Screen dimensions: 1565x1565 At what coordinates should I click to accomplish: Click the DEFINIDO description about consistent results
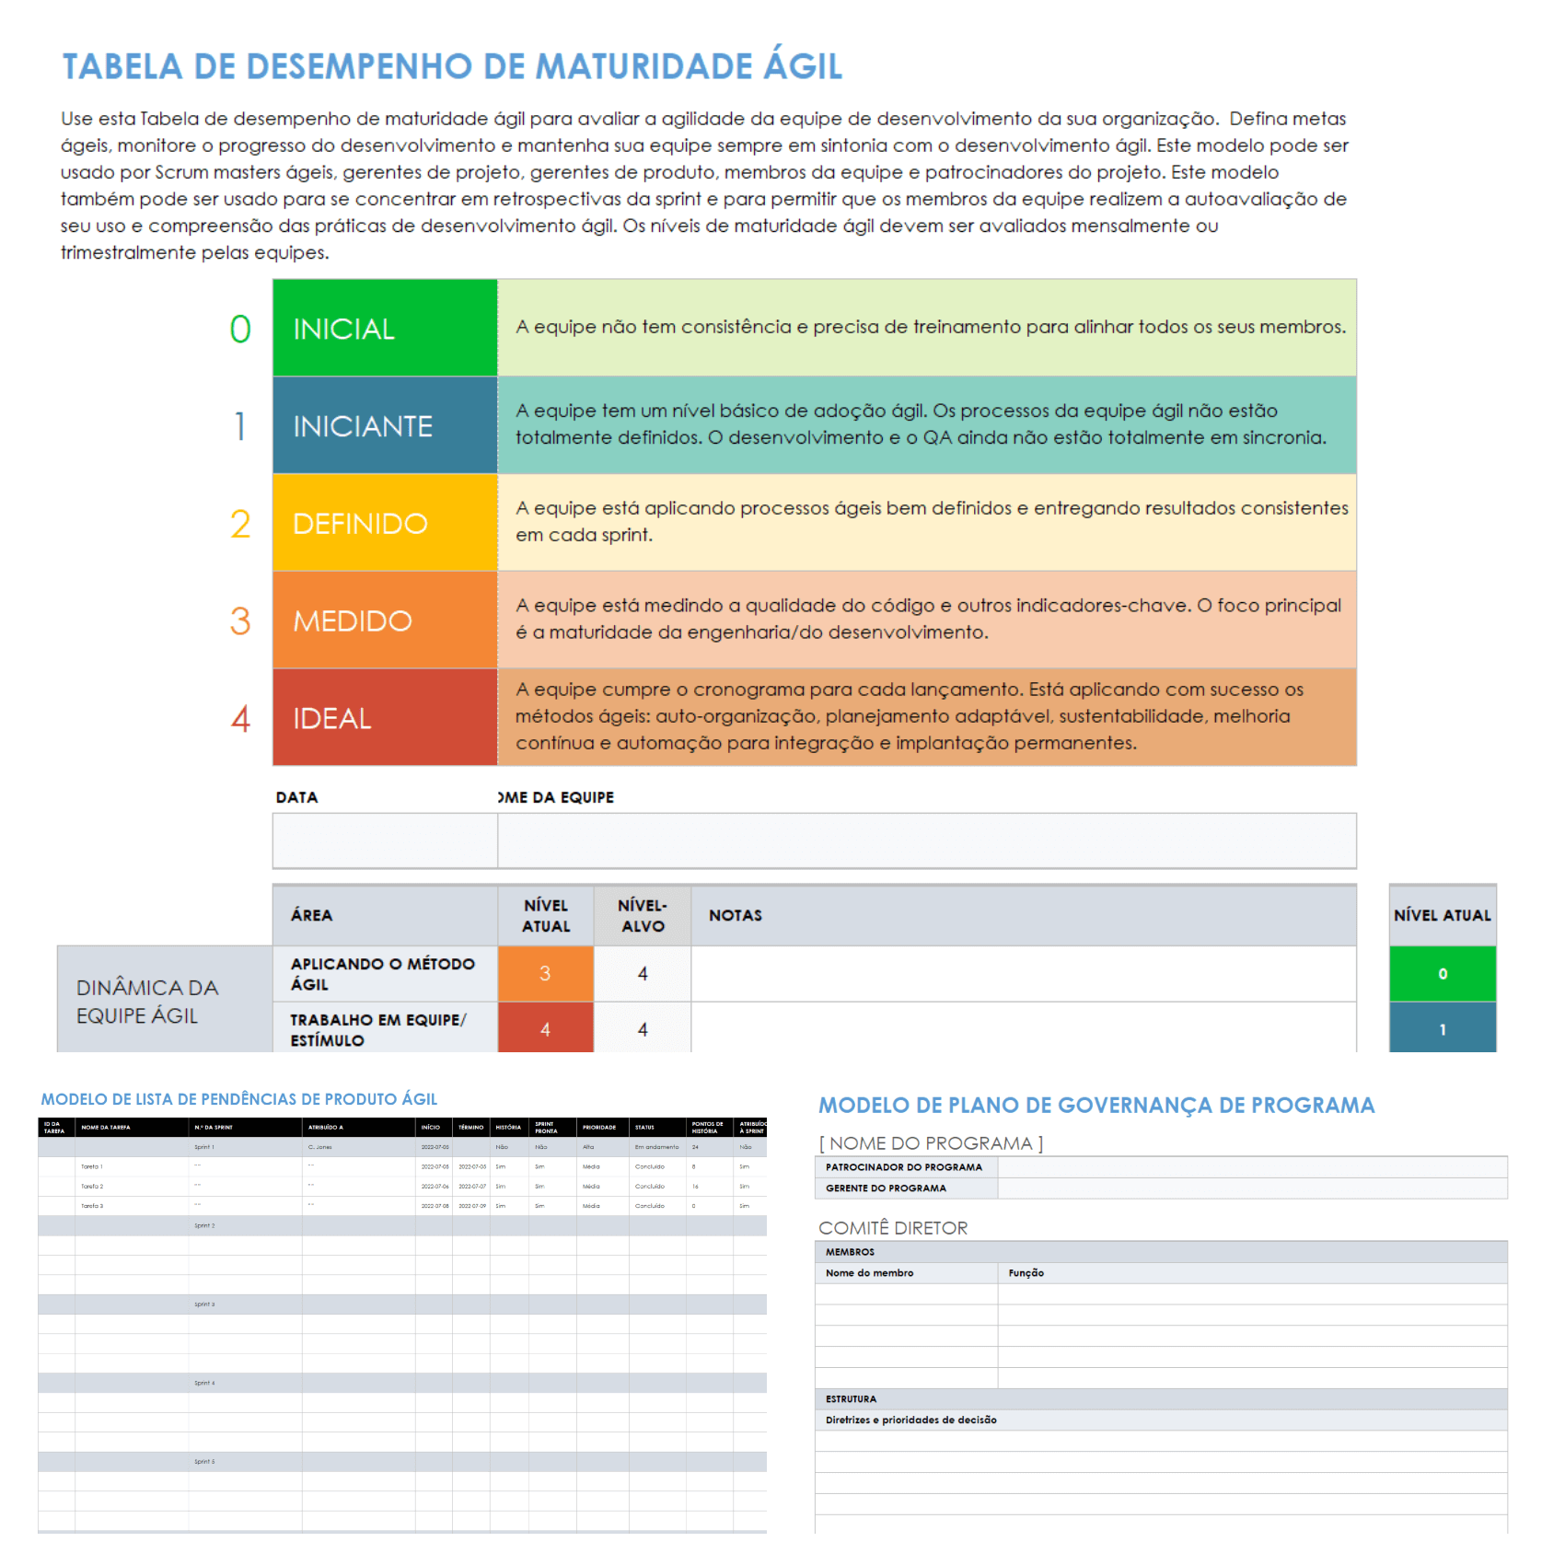[927, 523]
